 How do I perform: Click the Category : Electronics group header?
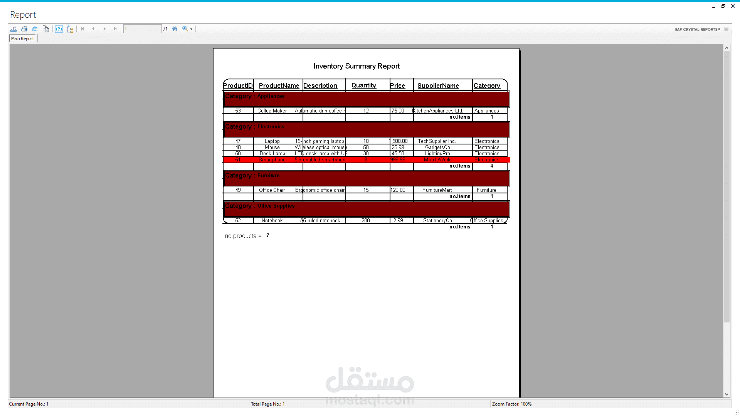tap(255, 127)
